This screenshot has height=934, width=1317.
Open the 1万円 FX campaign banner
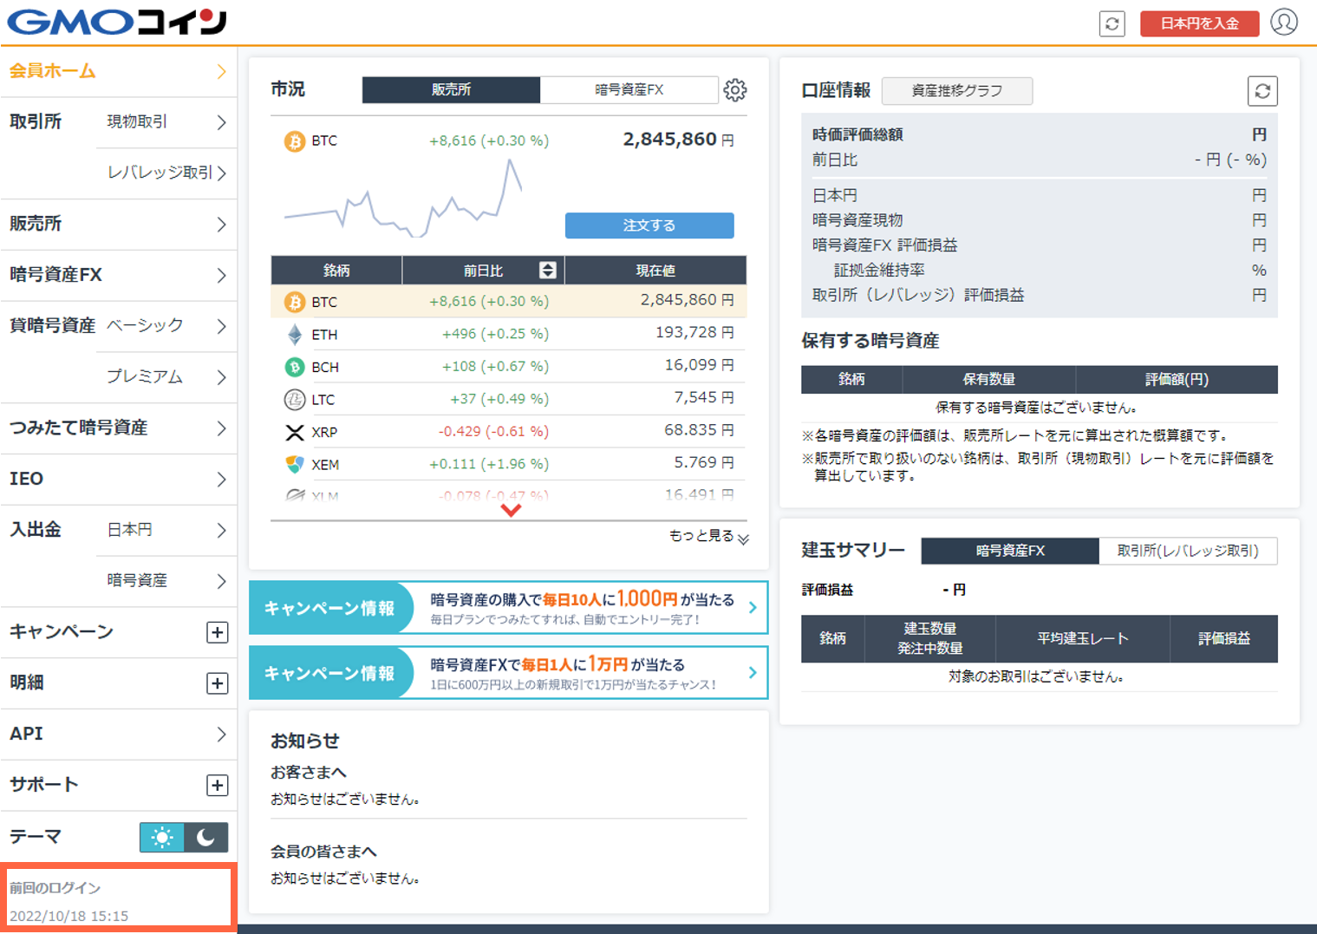[x=508, y=673]
